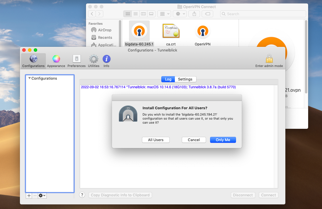322x209 pixels.
Task: Add a configuration with the plus button
Action: (x=29, y=196)
